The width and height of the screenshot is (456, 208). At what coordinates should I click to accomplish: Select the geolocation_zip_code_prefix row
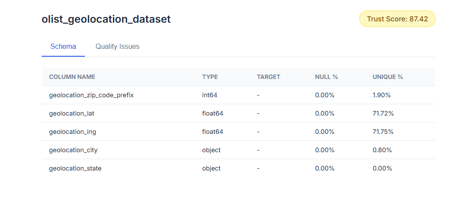pos(91,95)
